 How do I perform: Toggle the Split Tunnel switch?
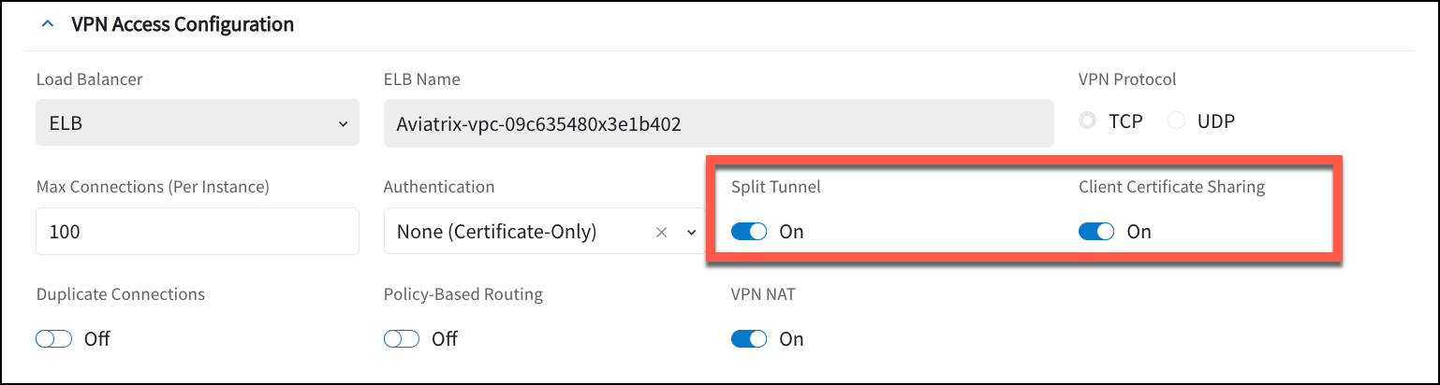[x=749, y=232]
